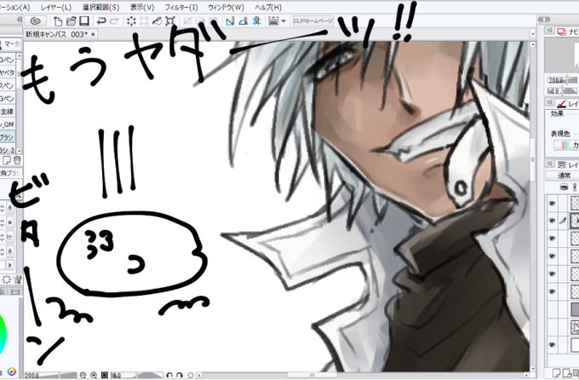Open the ヘルプ(H) menu
579x380 pixels.
[x=268, y=7]
